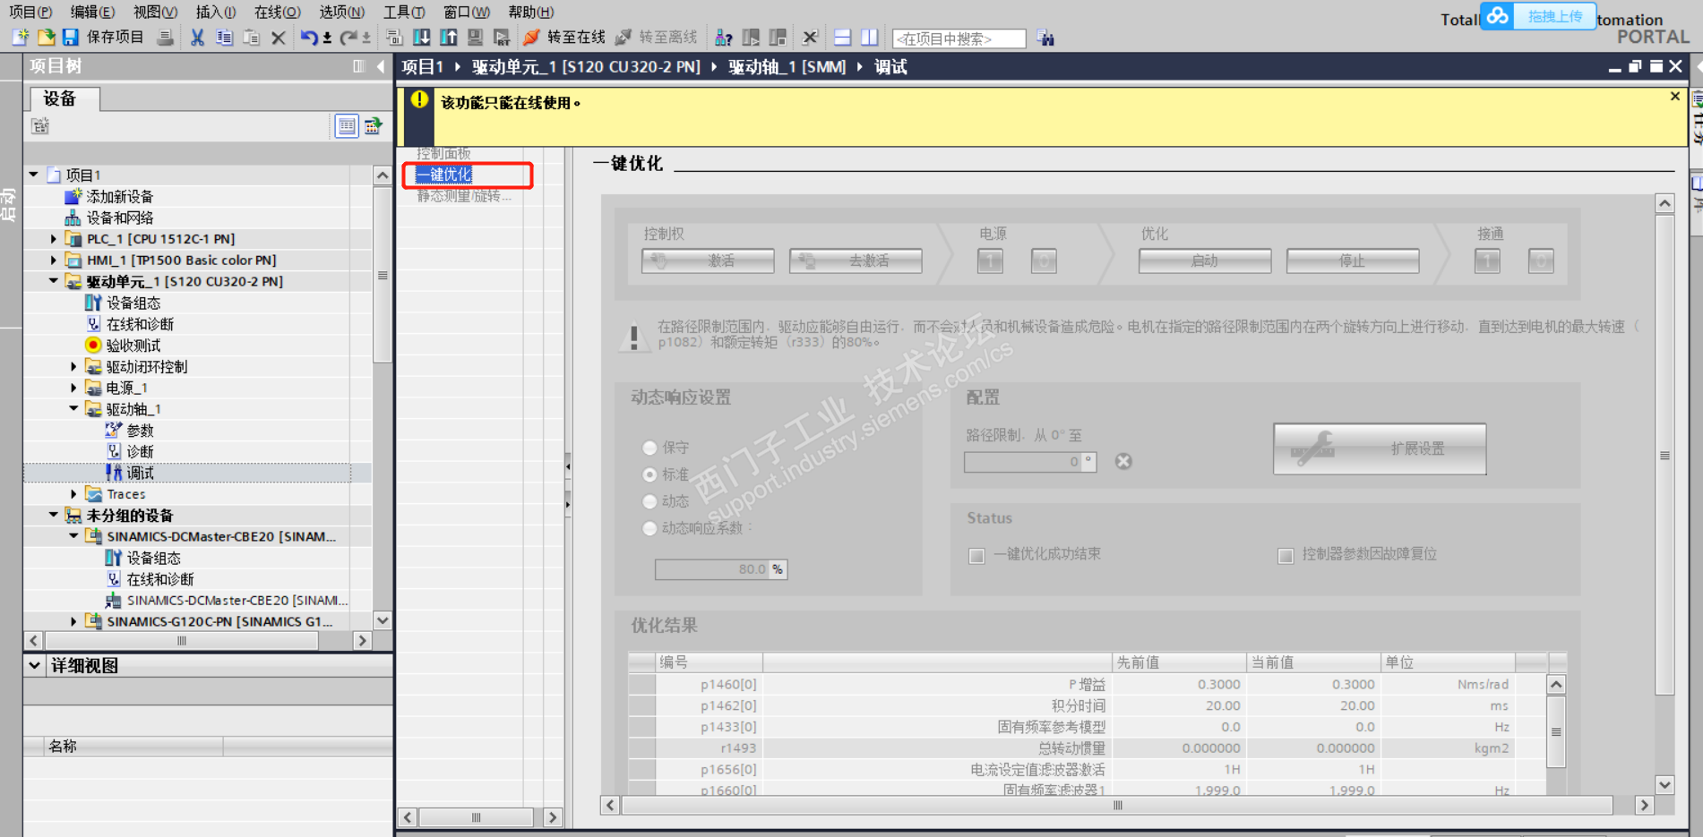Toggle the 控制器参数因故障复位 checkbox
The height and width of the screenshot is (837, 1703).
(x=1286, y=556)
